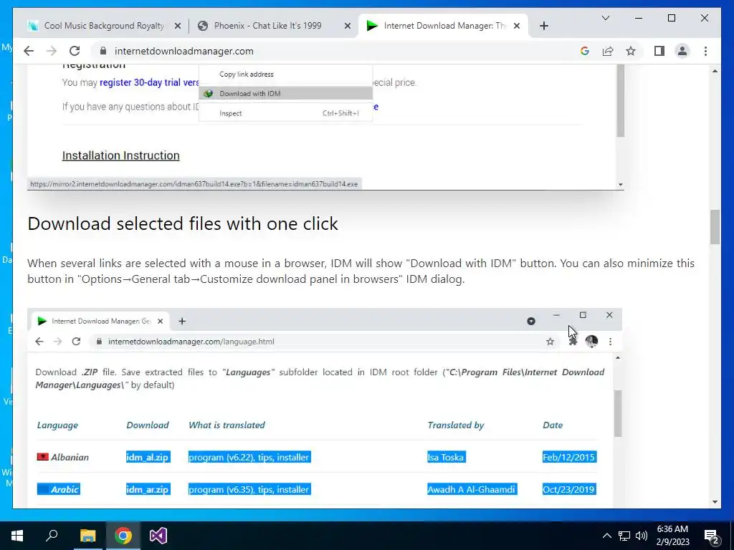
Task: Click the What is translated column header
Action: [x=227, y=425]
